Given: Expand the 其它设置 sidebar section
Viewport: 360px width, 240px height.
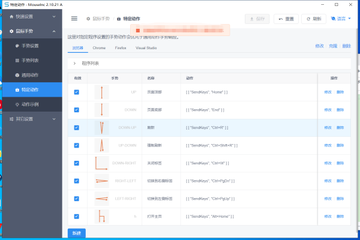Looking at the screenshot, I should [32, 119].
